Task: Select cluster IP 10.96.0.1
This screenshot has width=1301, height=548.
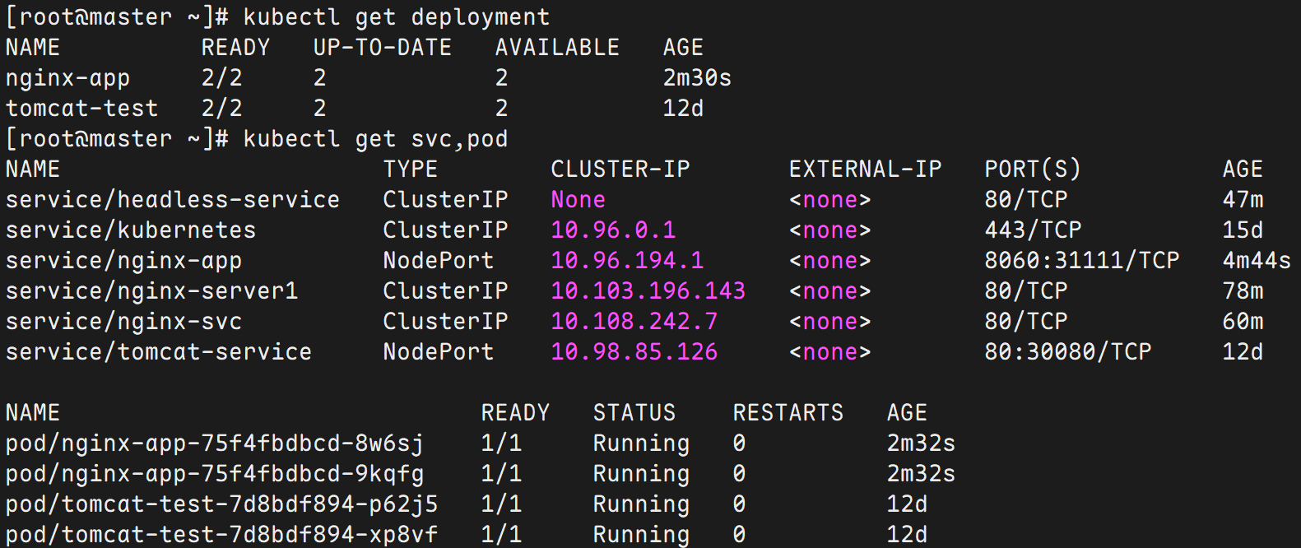Action: 614,230
